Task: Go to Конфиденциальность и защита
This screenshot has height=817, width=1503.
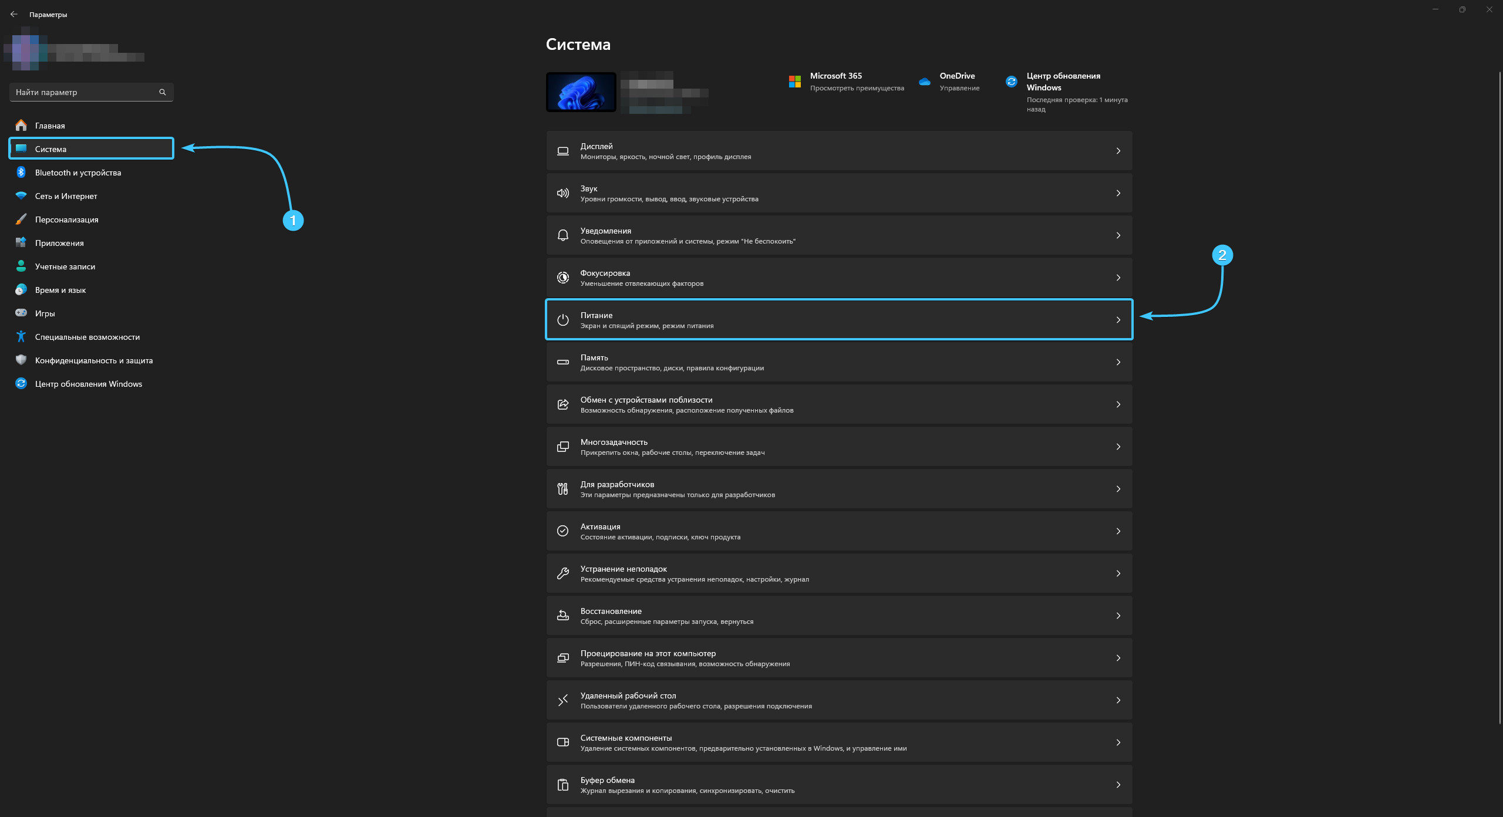Action: click(93, 360)
